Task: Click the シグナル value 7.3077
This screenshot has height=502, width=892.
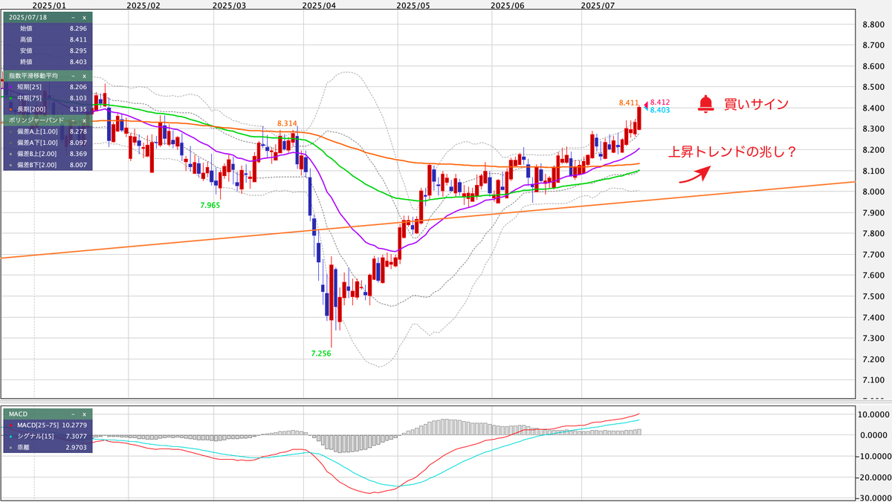Action: point(77,437)
